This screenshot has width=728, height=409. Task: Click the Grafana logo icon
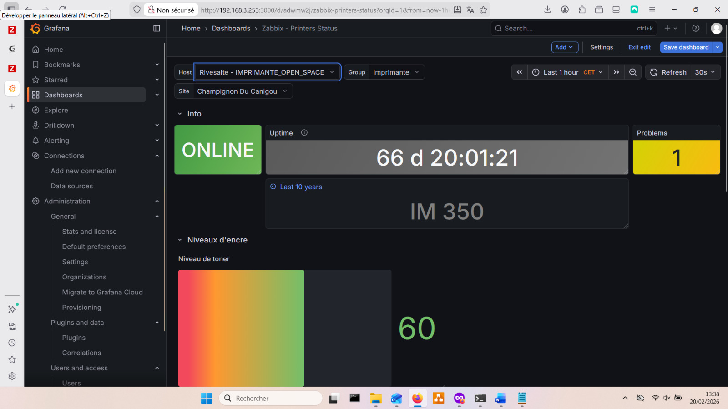click(x=35, y=29)
